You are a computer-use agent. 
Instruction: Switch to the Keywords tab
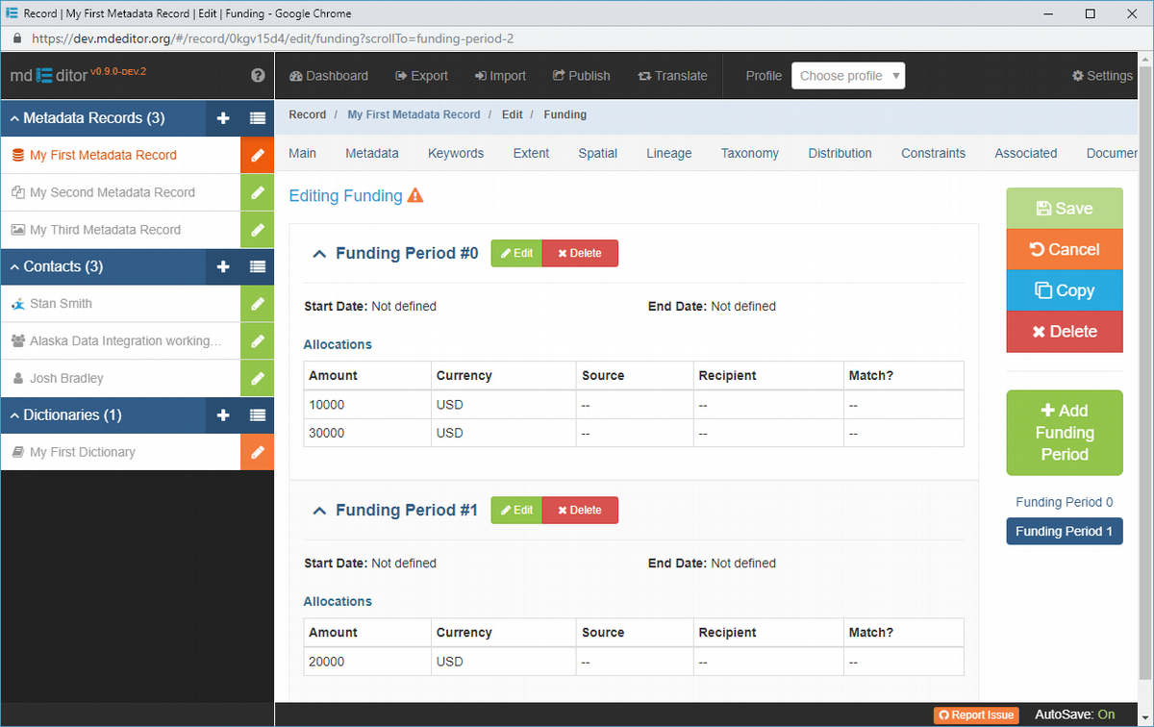456,153
